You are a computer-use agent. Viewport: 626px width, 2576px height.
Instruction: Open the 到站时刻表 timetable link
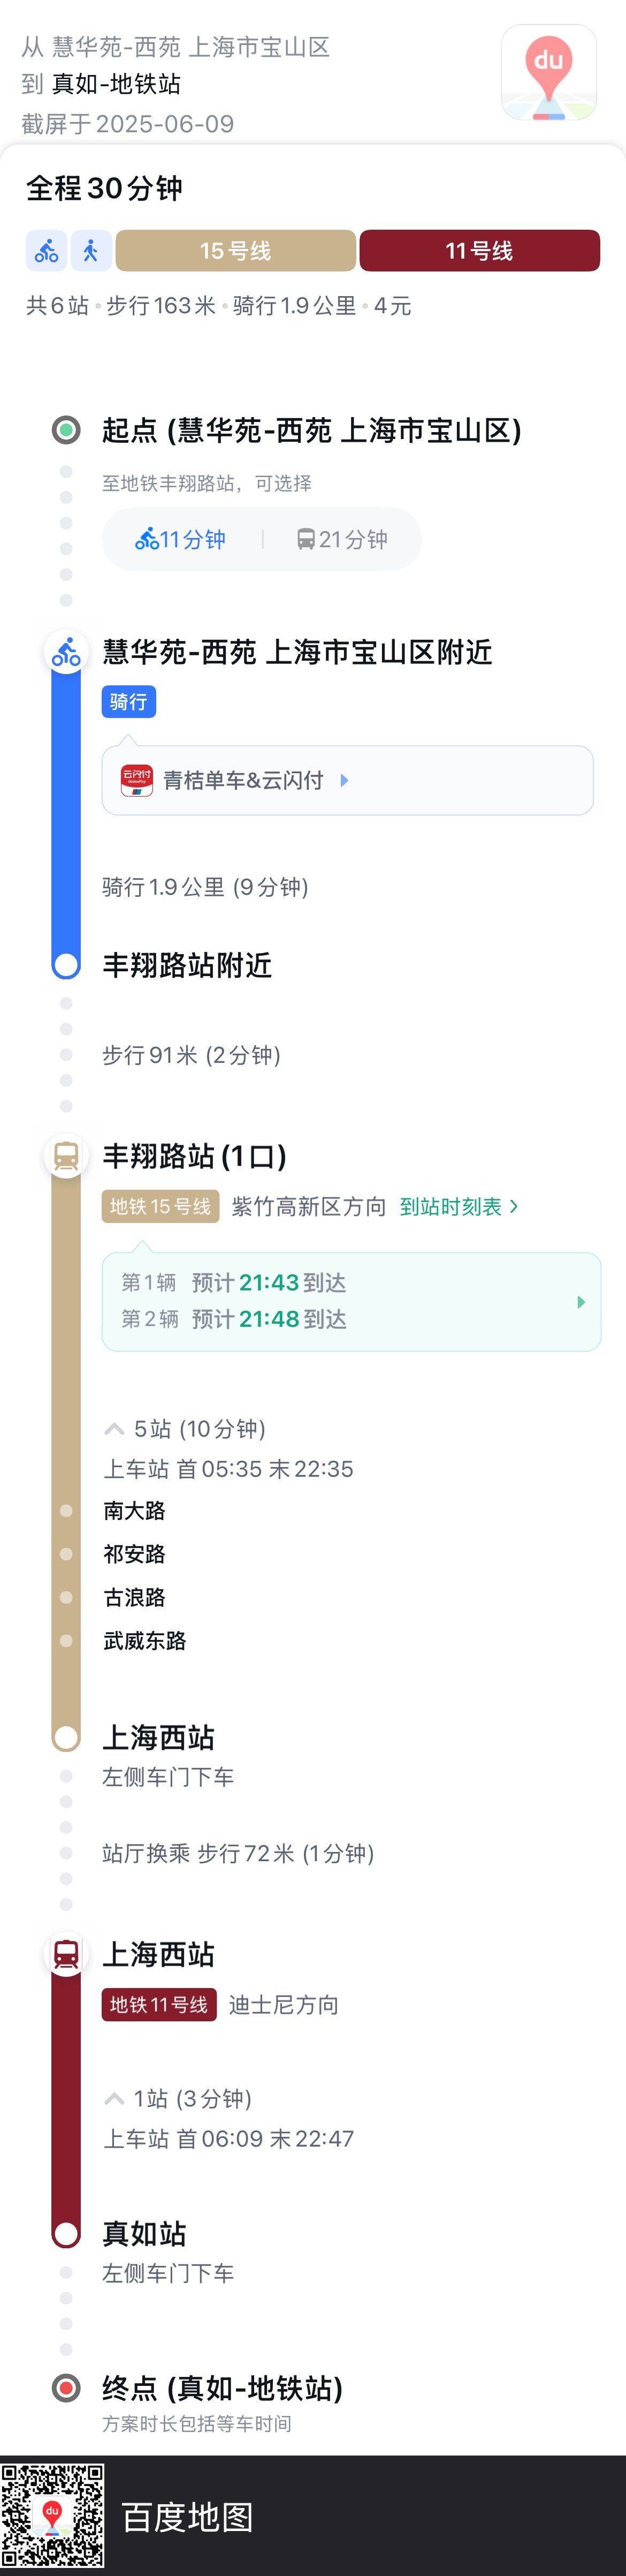(459, 1207)
